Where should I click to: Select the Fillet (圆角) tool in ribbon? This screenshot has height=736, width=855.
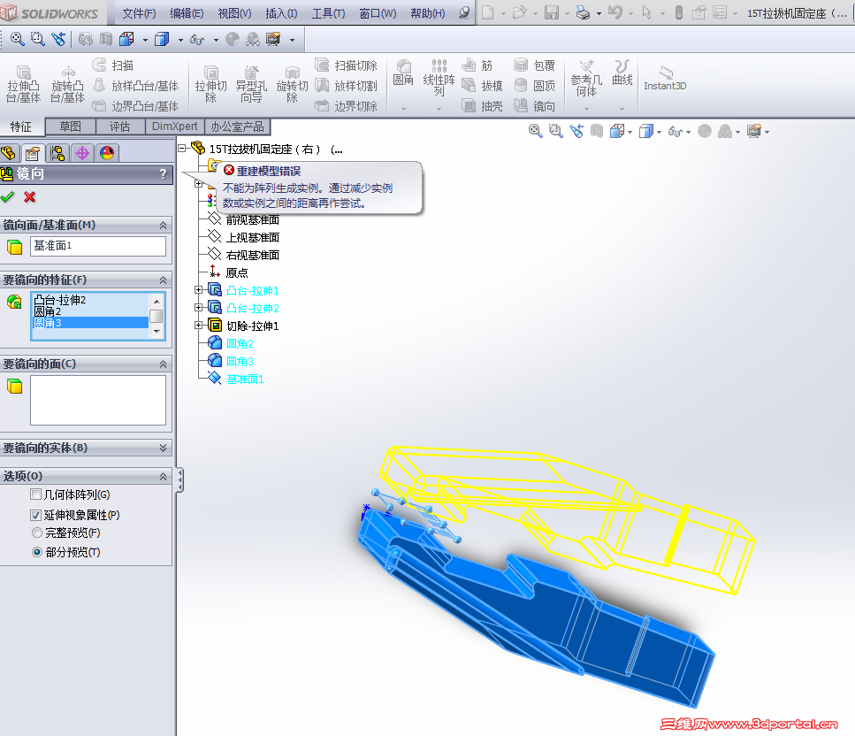tap(403, 73)
